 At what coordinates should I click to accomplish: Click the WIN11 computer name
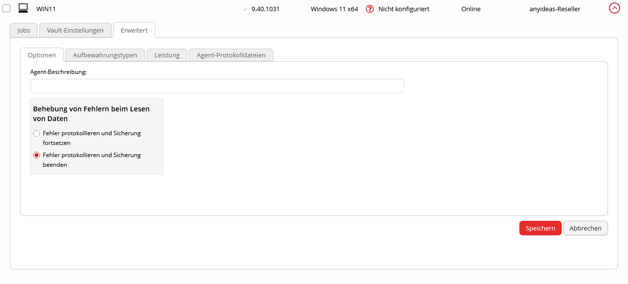pyautogui.click(x=46, y=9)
